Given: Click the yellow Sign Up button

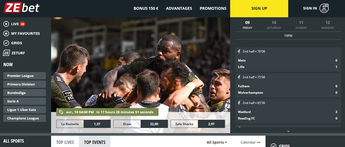Looking at the screenshot, I should pyautogui.click(x=259, y=8).
